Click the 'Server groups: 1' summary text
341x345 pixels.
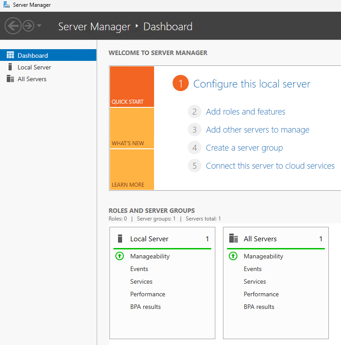click(156, 219)
